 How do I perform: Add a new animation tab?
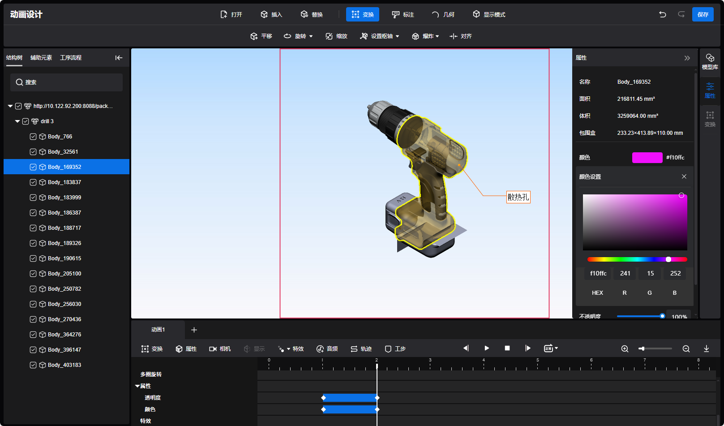tap(194, 330)
